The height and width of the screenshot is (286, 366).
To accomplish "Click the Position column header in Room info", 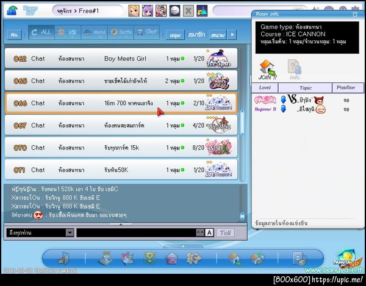I will tap(348, 88).
